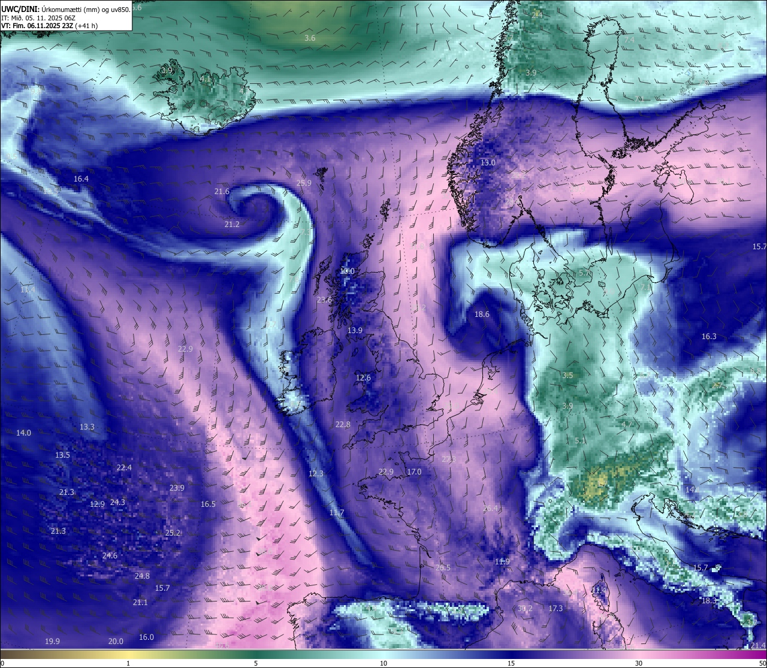This screenshot has height=668, width=767.
Task: Click the 17.3 value in the Mediterranean
Action: 555,609
